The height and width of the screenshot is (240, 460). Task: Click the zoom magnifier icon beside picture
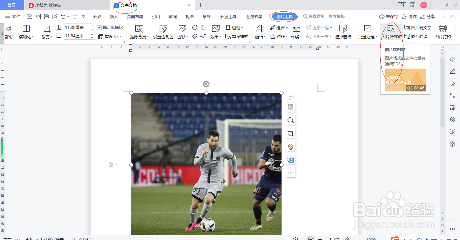pos(291,120)
